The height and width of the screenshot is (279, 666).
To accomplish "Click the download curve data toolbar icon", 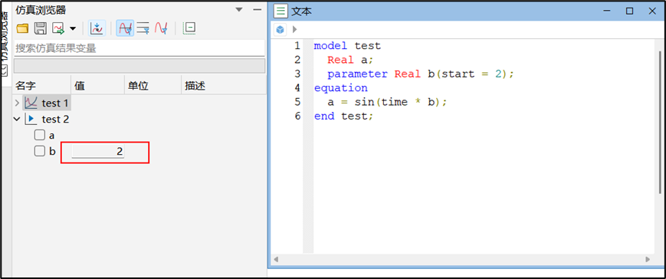I will (97, 28).
